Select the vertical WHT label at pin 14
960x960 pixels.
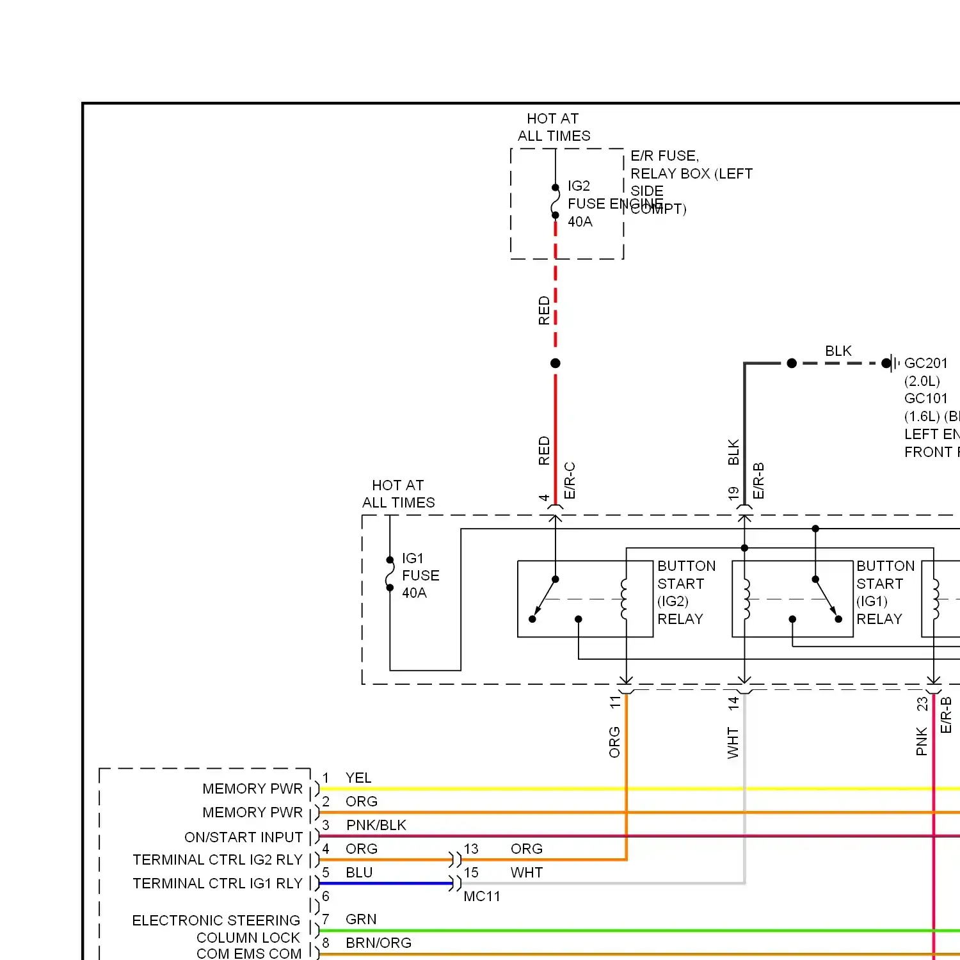(733, 742)
